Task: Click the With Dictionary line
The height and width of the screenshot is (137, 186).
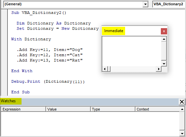Action: tap(31, 39)
